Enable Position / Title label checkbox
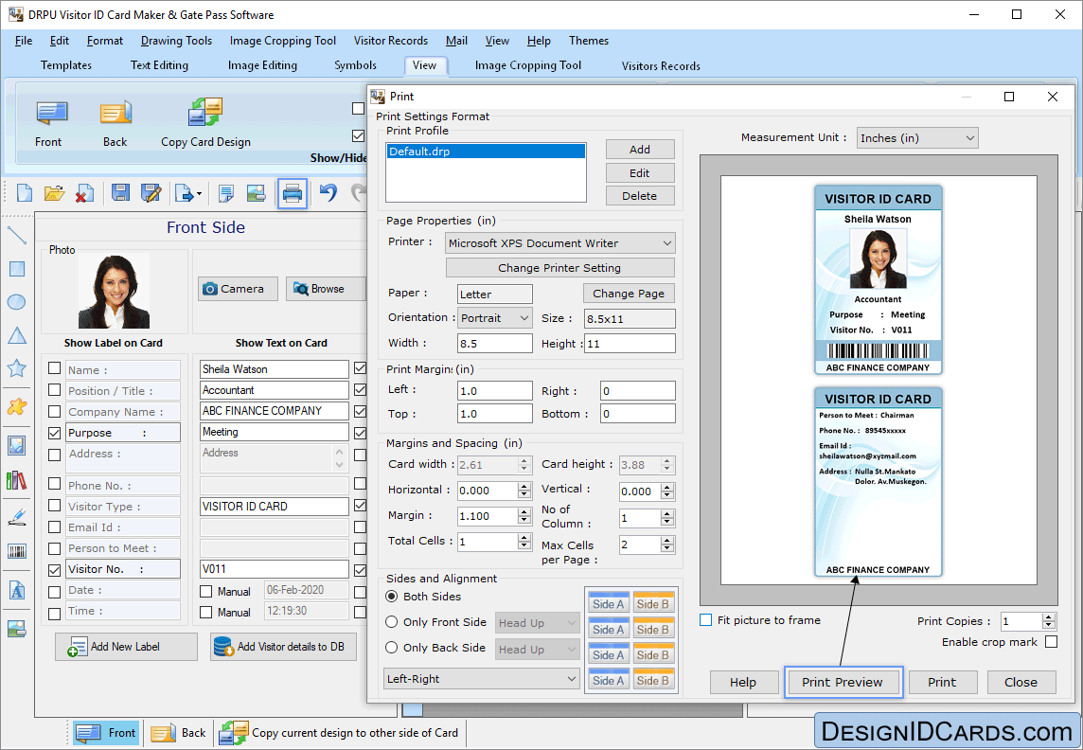This screenshot has width=1083, height=750. pyautogui.click(x=55, y=390)
